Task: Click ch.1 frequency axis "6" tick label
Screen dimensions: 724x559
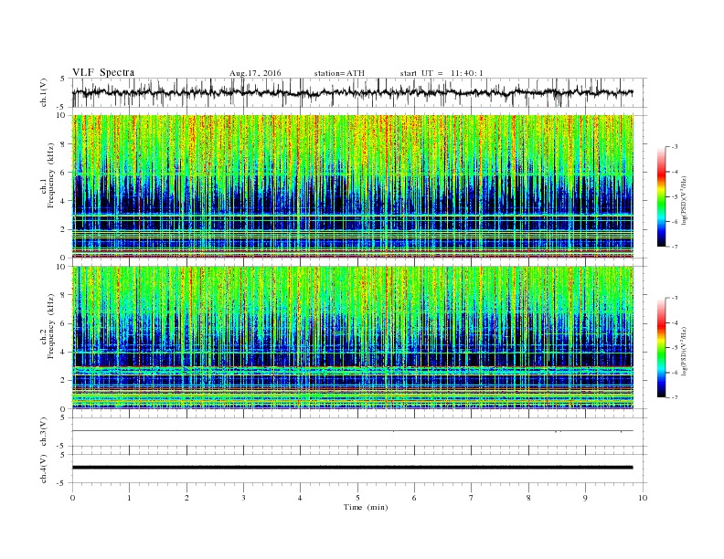Action: [63, 173]
